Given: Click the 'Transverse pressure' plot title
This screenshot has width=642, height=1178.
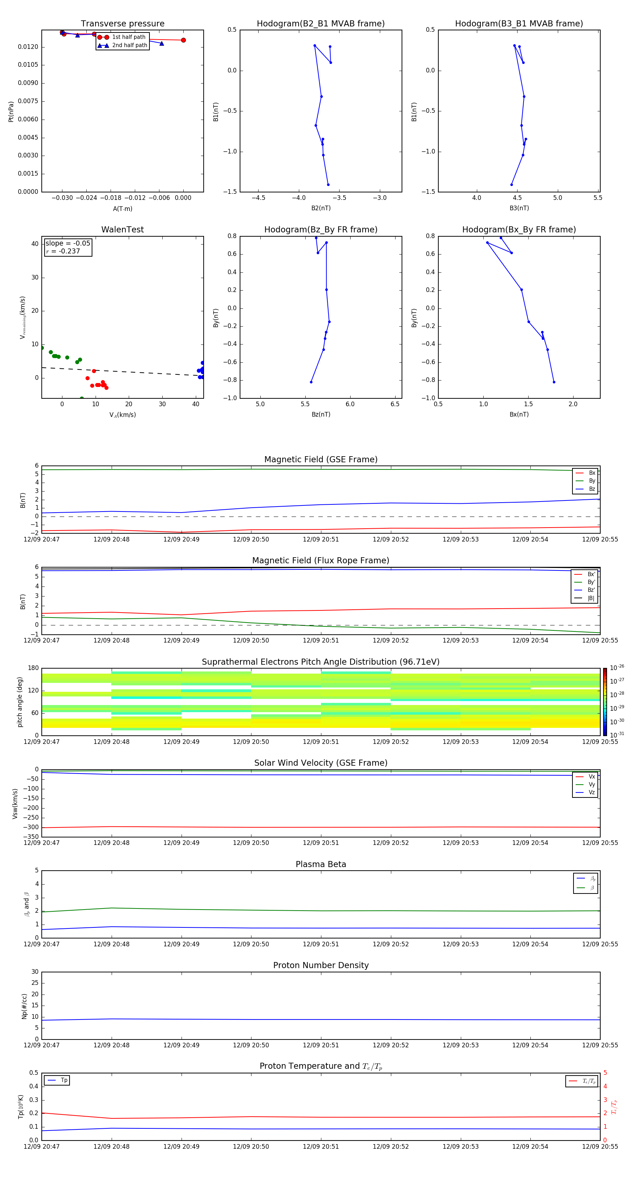Looking at the screenshot, I should [x=122, y=24].
